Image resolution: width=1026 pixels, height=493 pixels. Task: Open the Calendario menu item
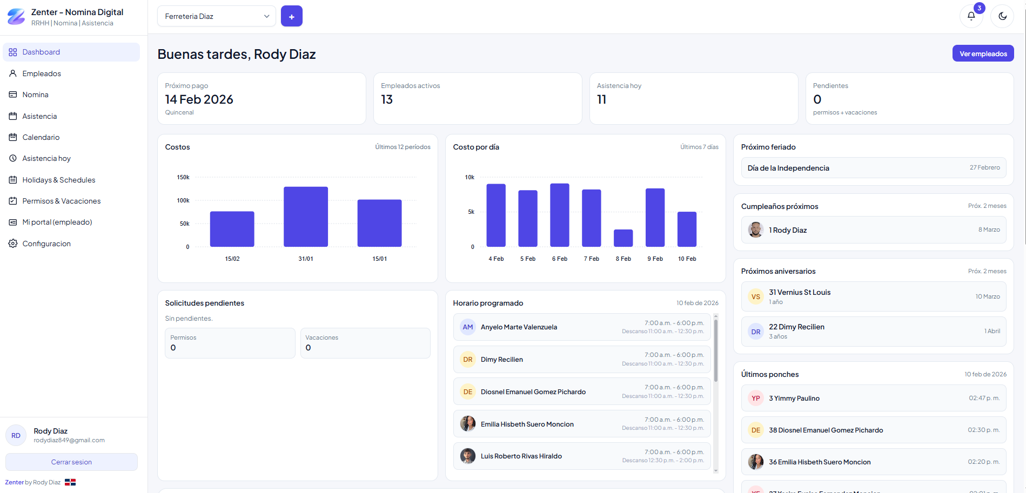click(x=41, y=137)
